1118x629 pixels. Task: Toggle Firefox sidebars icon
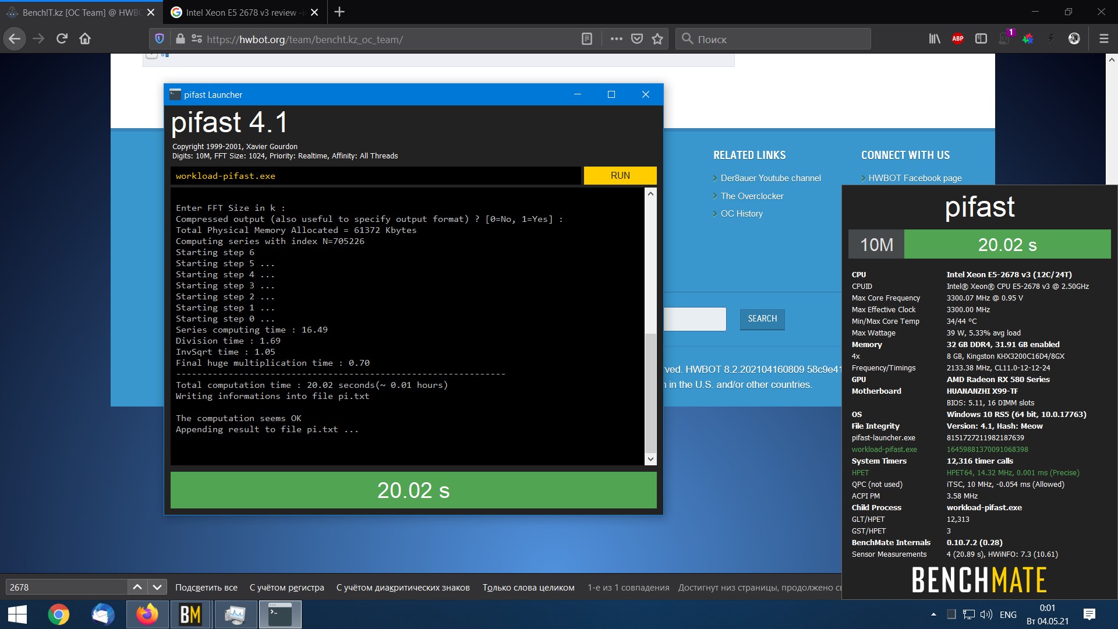(981, 39)
